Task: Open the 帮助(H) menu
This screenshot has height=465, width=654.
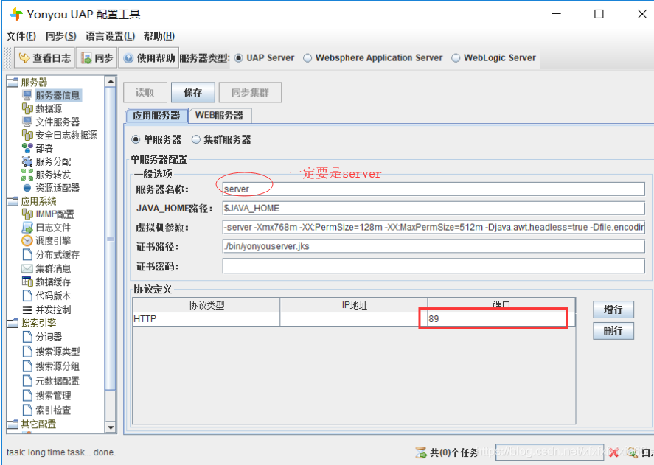Action: point(159,36)
